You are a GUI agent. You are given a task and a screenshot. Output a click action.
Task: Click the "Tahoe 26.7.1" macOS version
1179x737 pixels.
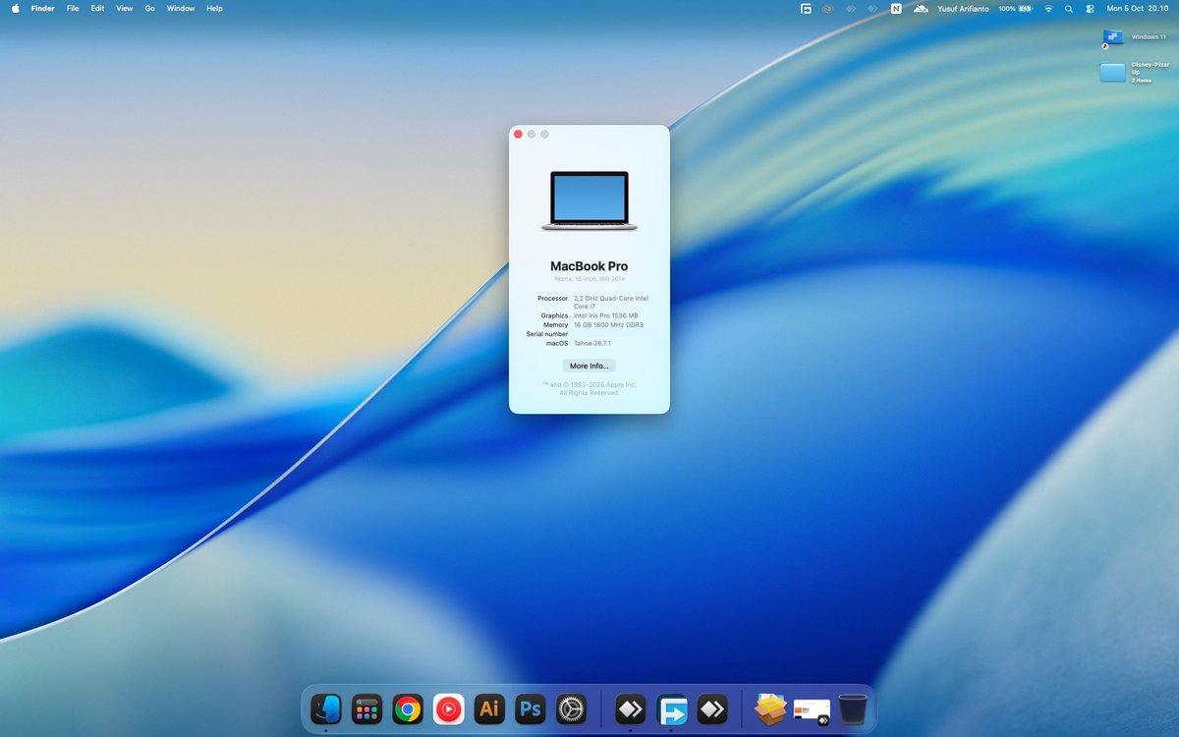click(x=592, y=343)
